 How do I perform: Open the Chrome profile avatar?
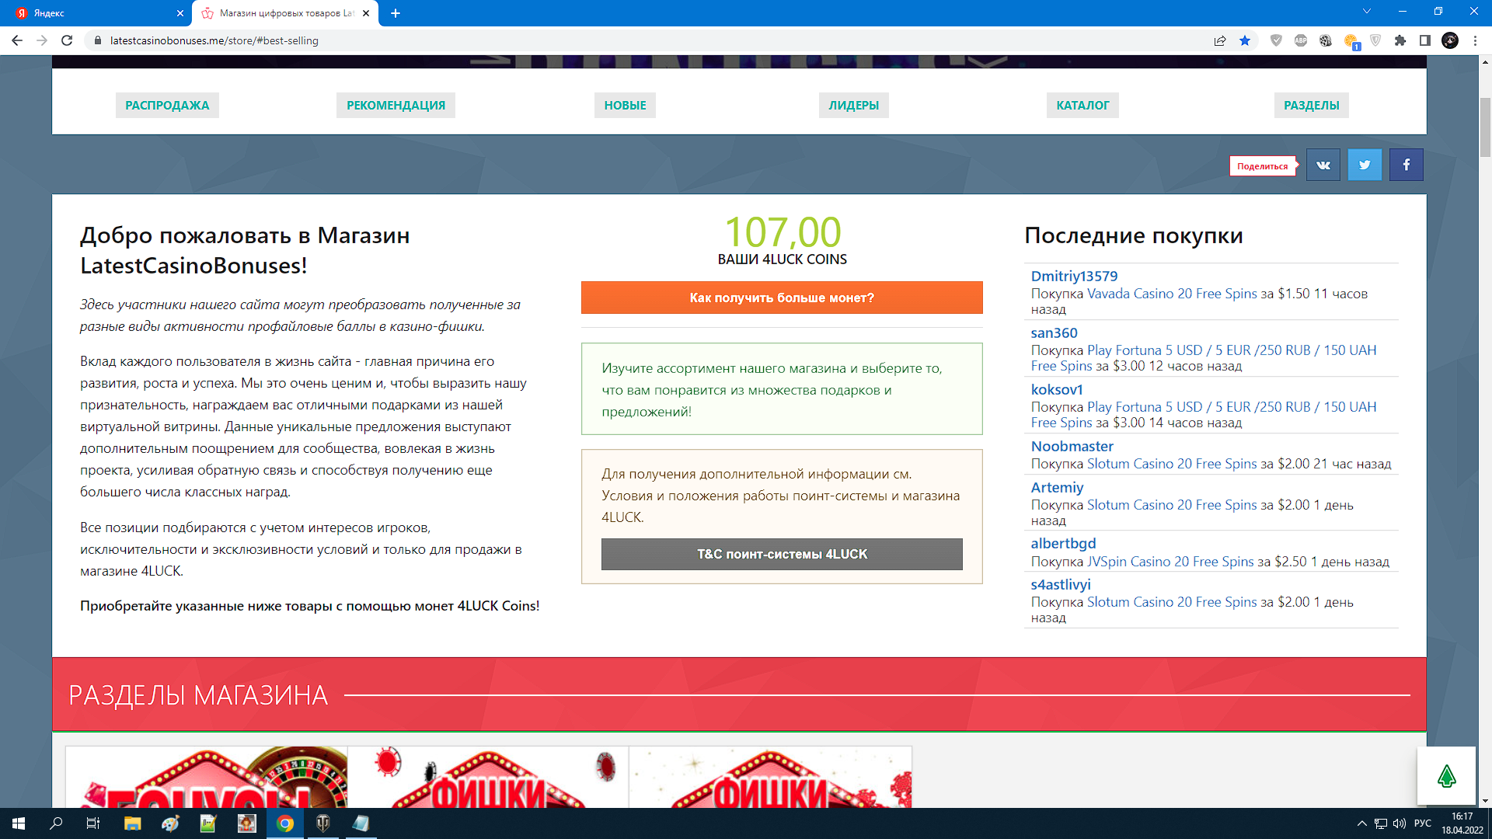[1450, 40]
